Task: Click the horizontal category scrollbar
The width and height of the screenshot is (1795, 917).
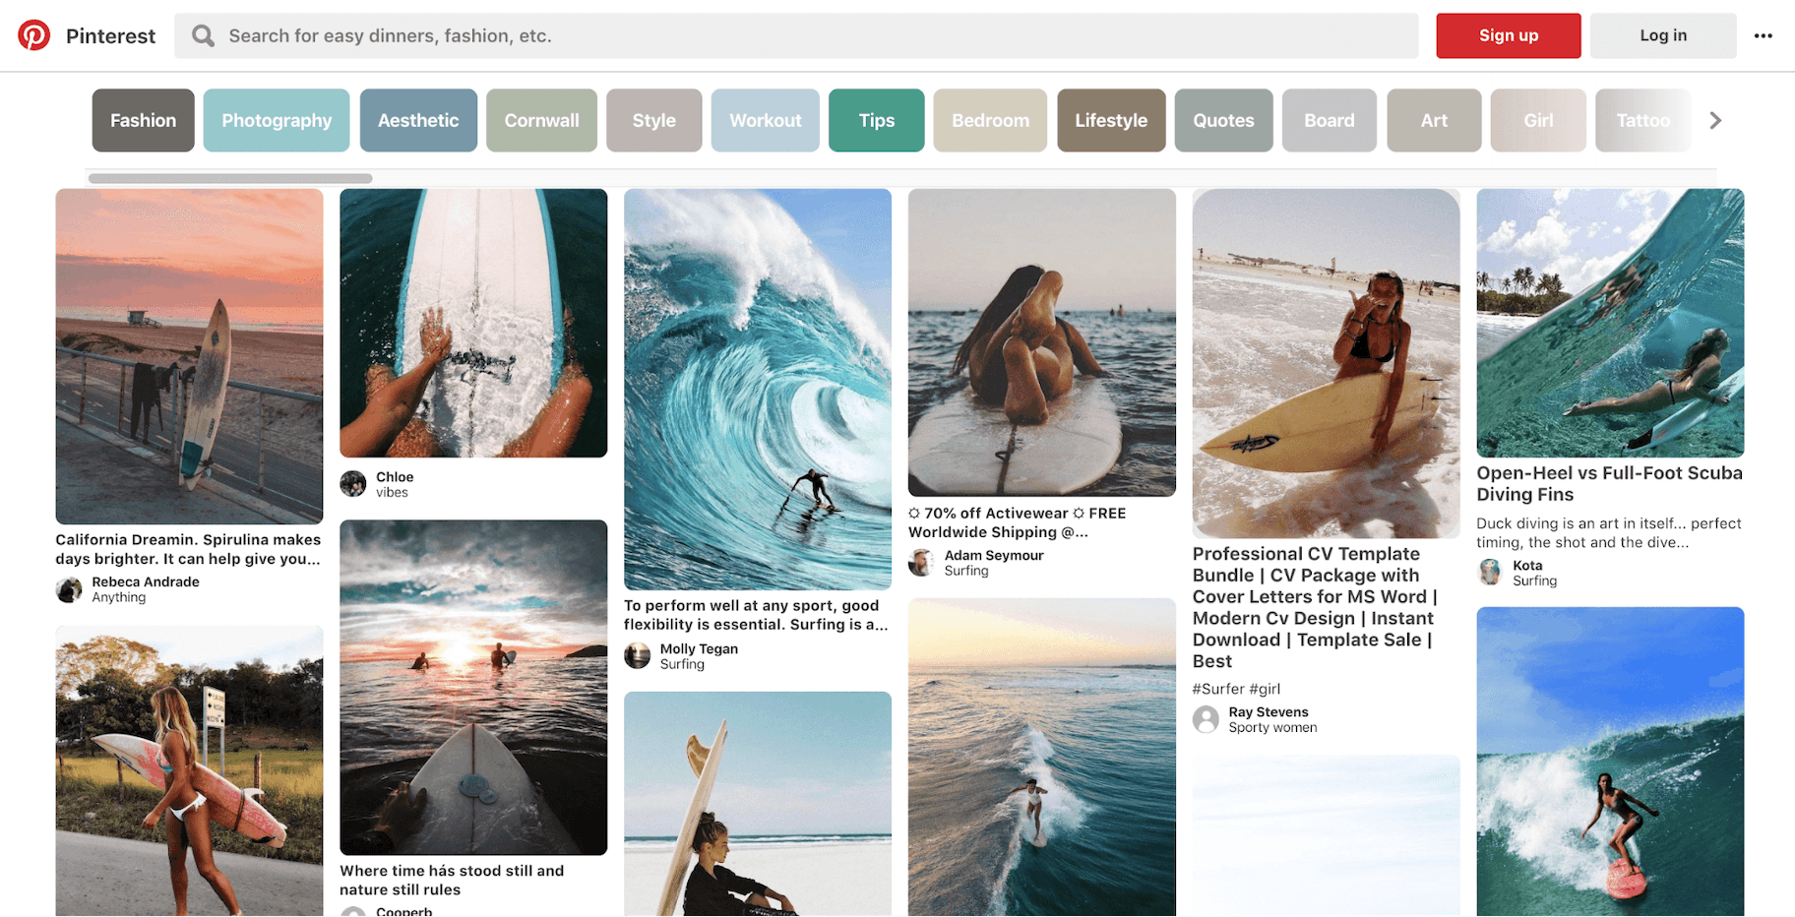Action: coord(230,178)
